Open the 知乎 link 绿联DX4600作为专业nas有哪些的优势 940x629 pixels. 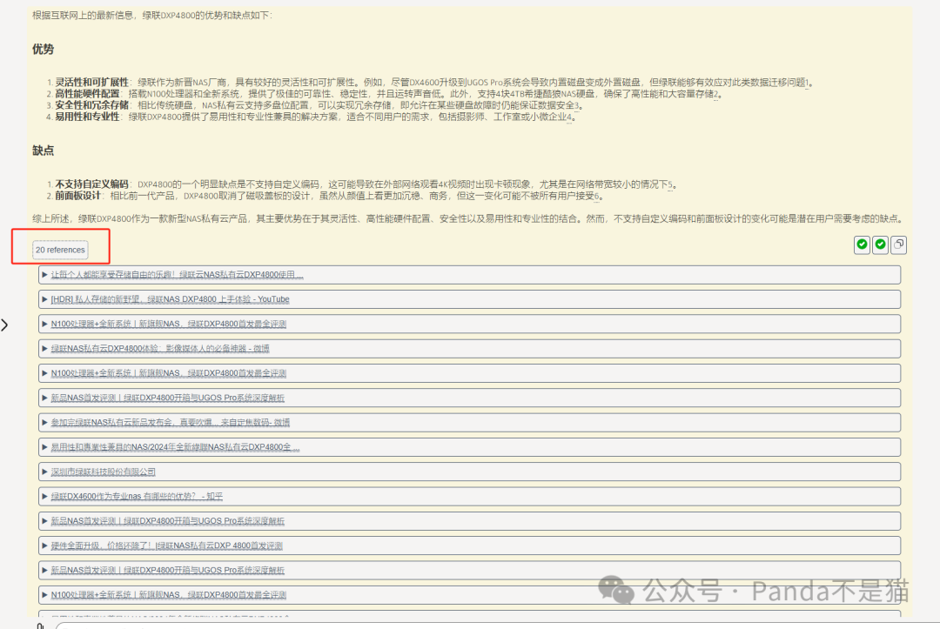[137, 497]
